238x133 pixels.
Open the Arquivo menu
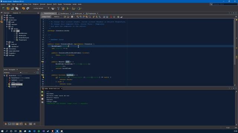tap(3, 4)
